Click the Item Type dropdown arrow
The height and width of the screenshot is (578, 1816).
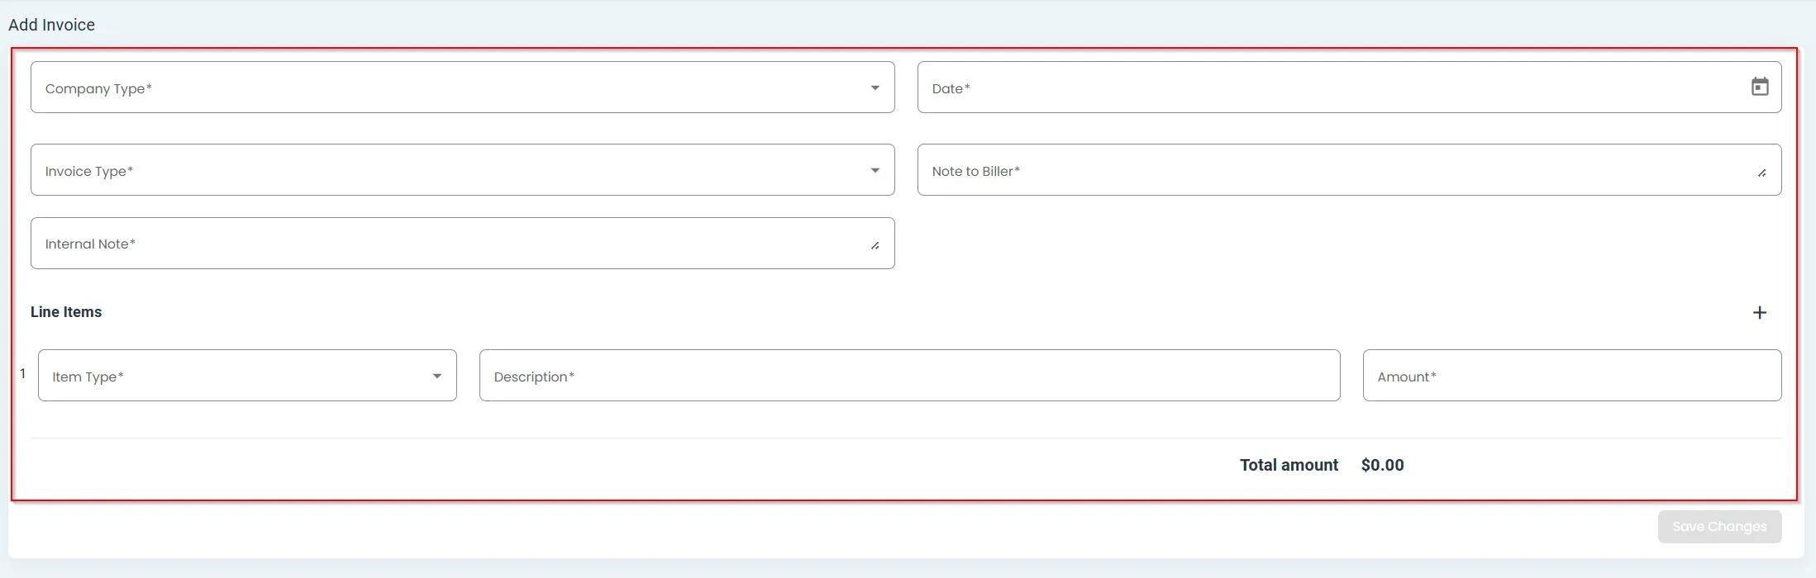coord(436,376)
